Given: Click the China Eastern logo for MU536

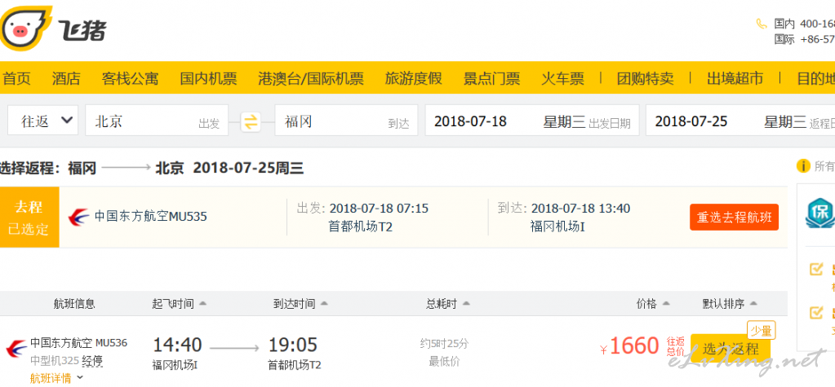Looking at the screenshot, I should 16,350.
